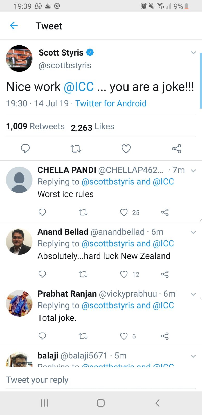
Task: Open the 1,009 Retweets list
Action: click(x=35, y=126)
